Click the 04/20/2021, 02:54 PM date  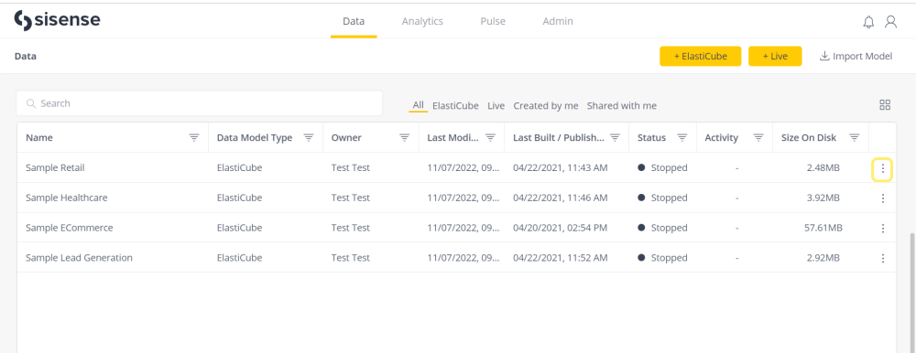(561, 228)
